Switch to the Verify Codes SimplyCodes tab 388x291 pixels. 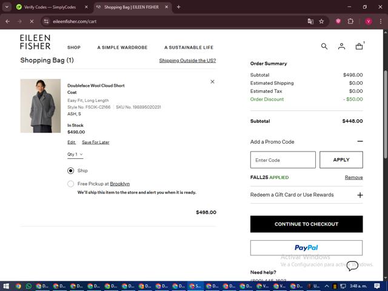[x=51, y=7]
